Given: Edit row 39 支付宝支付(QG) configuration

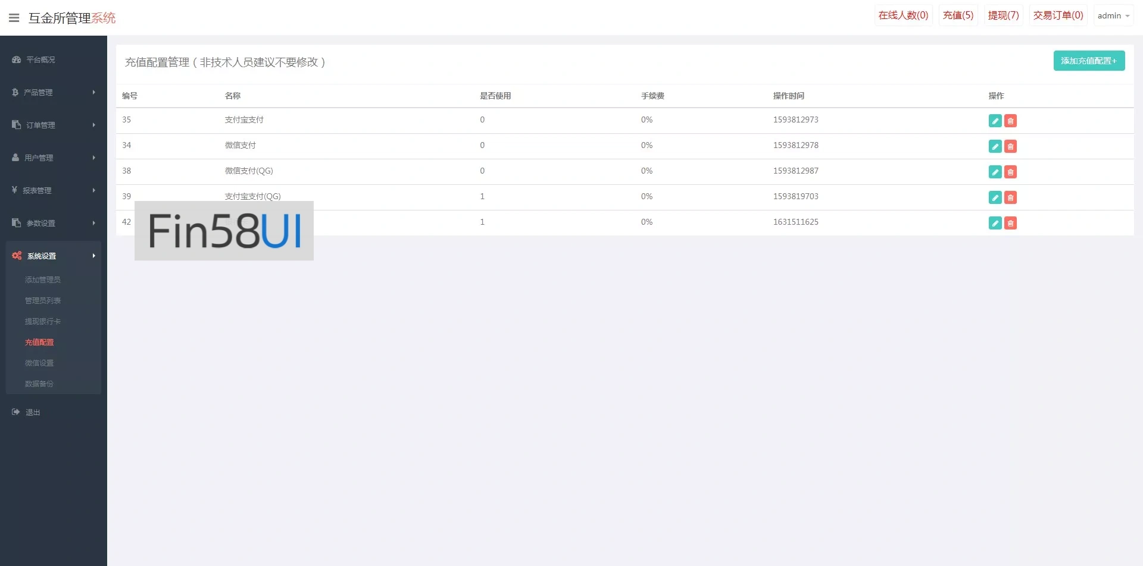Looking at the screenshot, I should (995, 197).
